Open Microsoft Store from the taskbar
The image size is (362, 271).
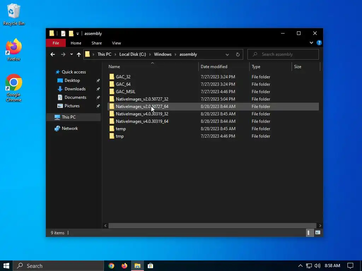click(150, 266)
